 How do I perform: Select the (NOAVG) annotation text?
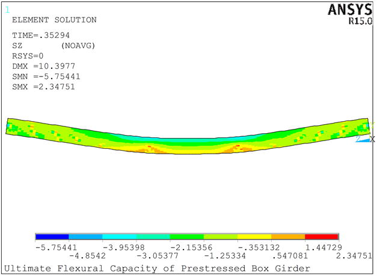coord(78,45)
